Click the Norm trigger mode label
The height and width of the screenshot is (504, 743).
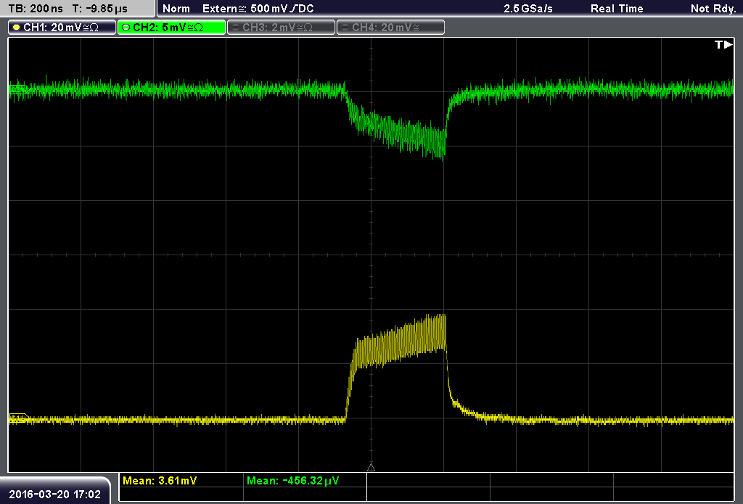click(176, 9)
